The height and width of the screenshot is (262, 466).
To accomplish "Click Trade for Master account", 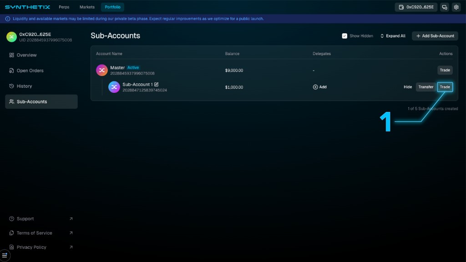I will (x=445, y=70).
